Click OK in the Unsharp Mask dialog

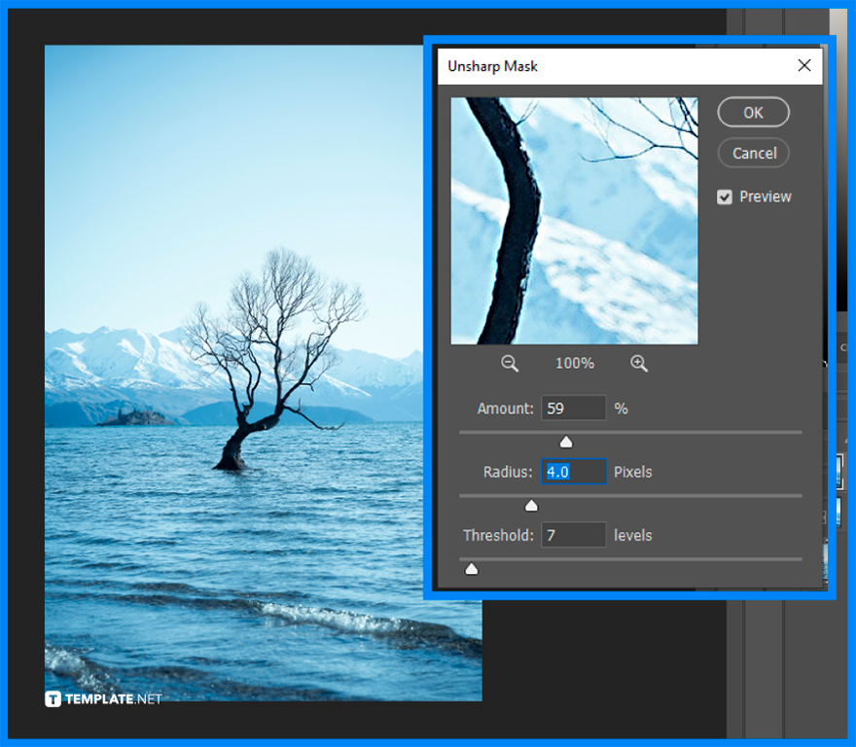[753, 113]
